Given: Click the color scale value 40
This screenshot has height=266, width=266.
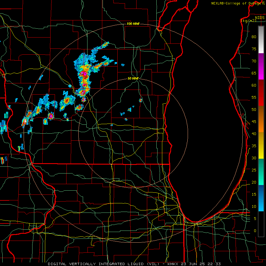Looking at the screenshot, I should (254, 134).
